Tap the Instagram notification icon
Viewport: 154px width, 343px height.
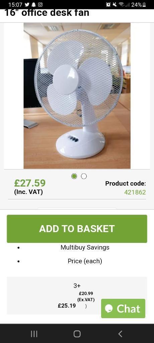click(x=40, y=4)
